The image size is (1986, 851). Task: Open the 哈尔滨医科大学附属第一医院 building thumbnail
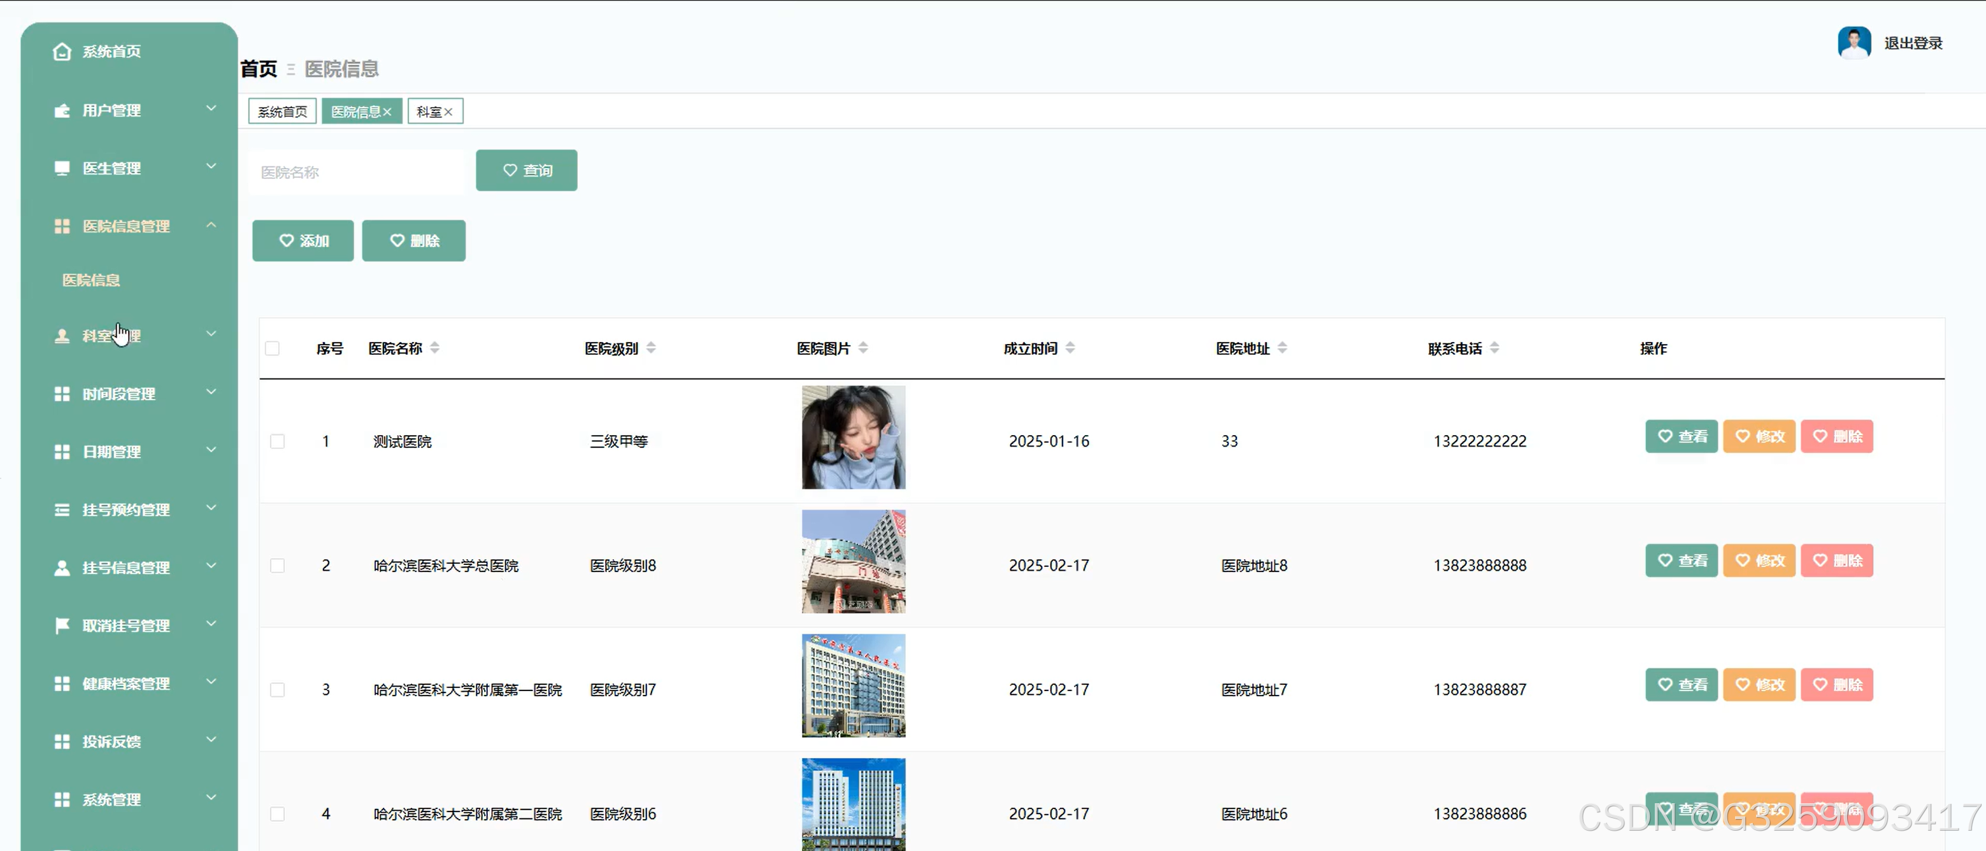click(x=854, y=685)
